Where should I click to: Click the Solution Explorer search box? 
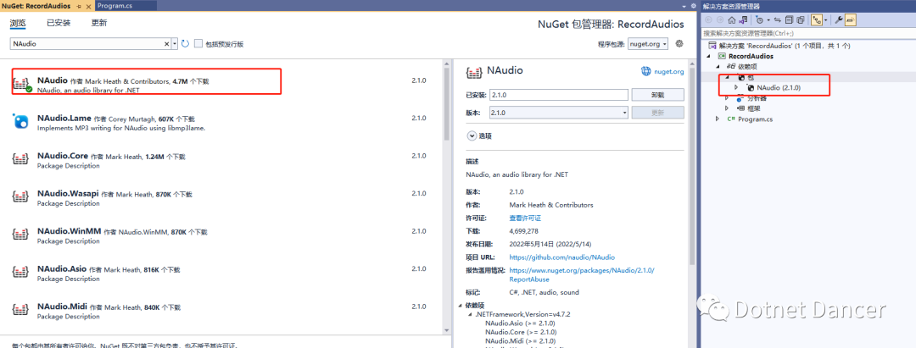tap(808, 33)
